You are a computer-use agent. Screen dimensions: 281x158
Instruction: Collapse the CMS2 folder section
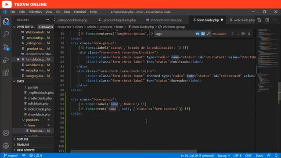coord(14,81)
